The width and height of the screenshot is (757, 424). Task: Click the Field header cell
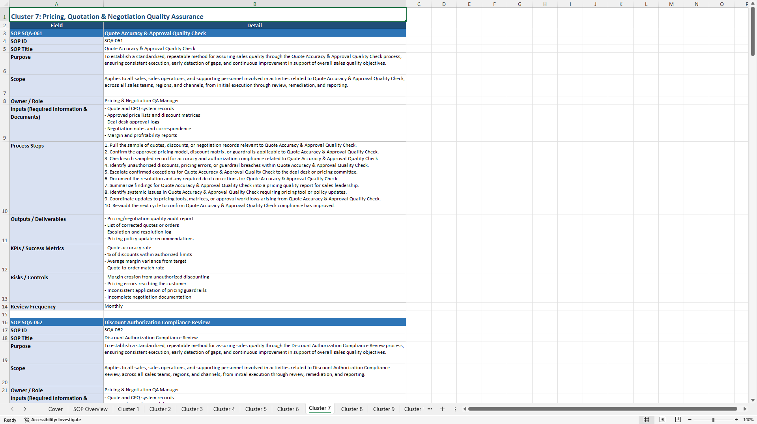(x=56, y=25)
